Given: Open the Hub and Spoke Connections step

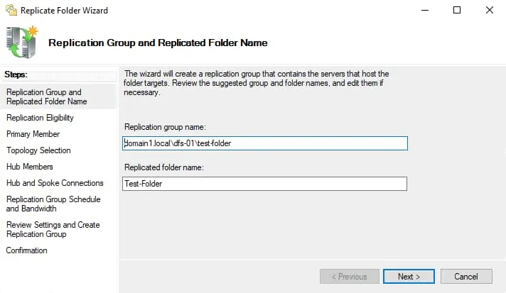Looking at the screenshot, I should pos(55,183).
